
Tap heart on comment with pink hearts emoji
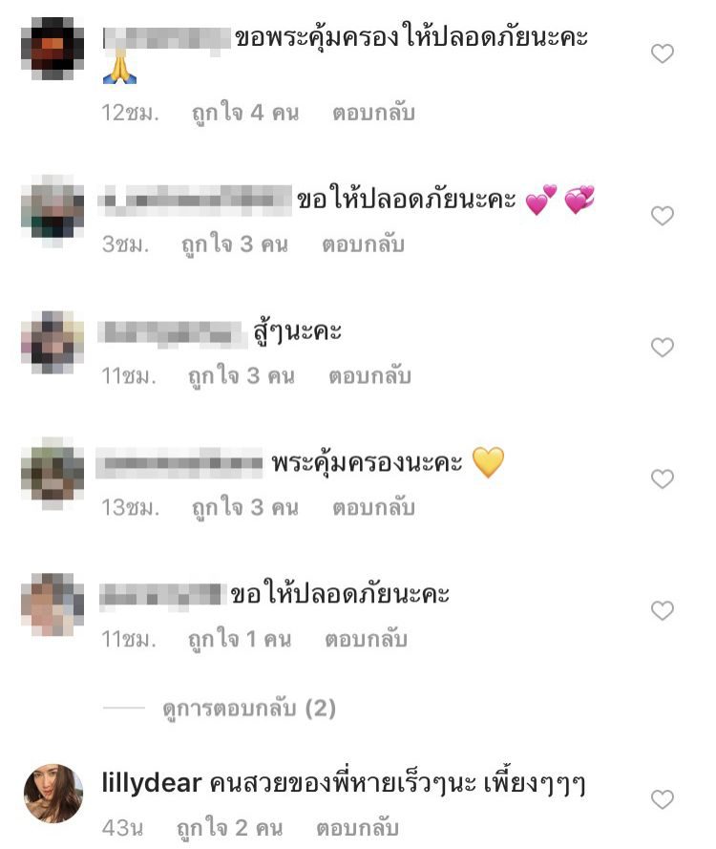pyautogui.click(x=662, y=216)
